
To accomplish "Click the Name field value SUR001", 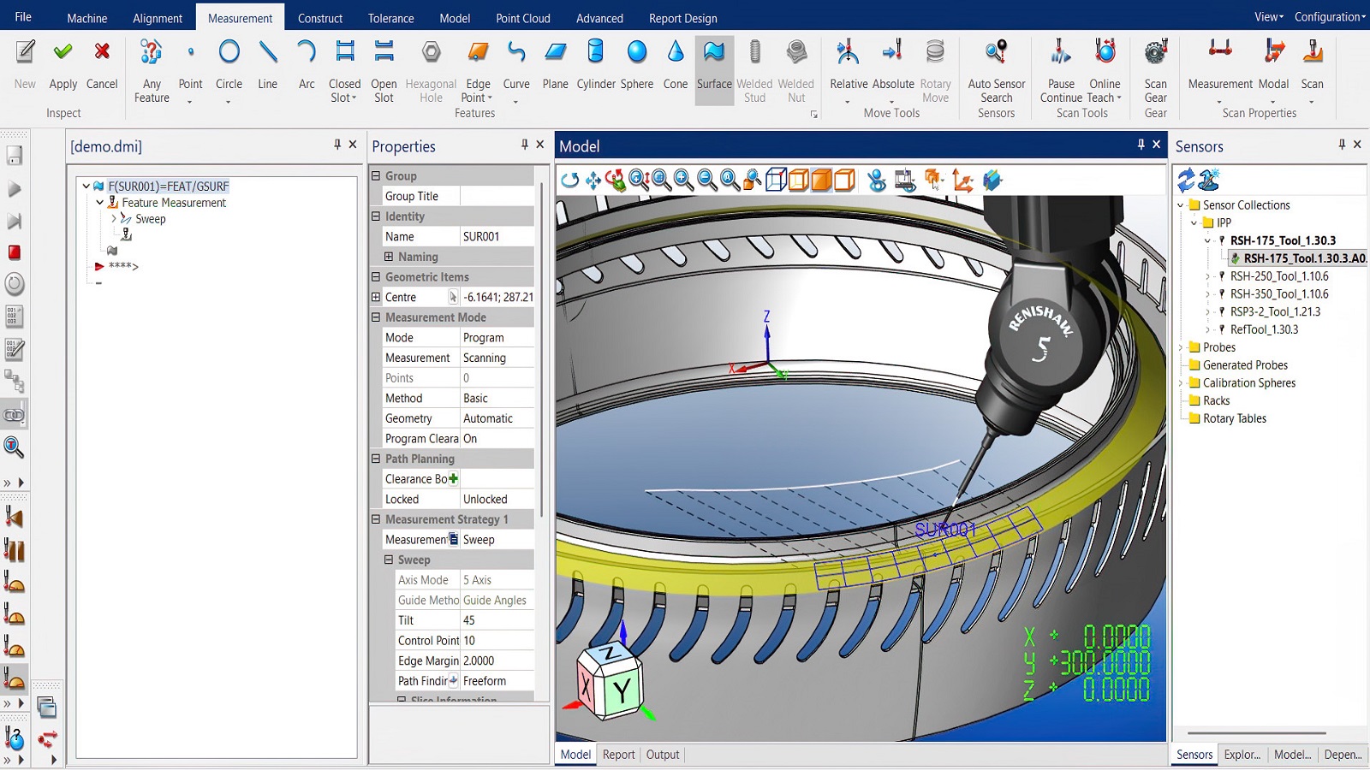I will 497,237.
